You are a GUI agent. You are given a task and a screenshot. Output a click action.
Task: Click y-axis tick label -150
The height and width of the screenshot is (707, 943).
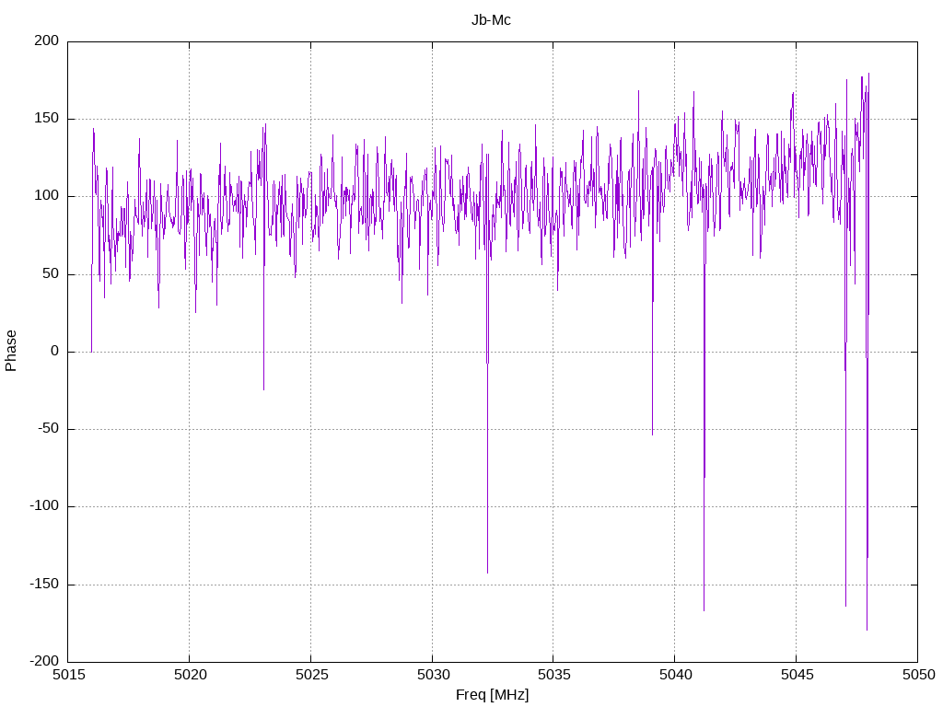pyautogui.click(x=44, y=584)
